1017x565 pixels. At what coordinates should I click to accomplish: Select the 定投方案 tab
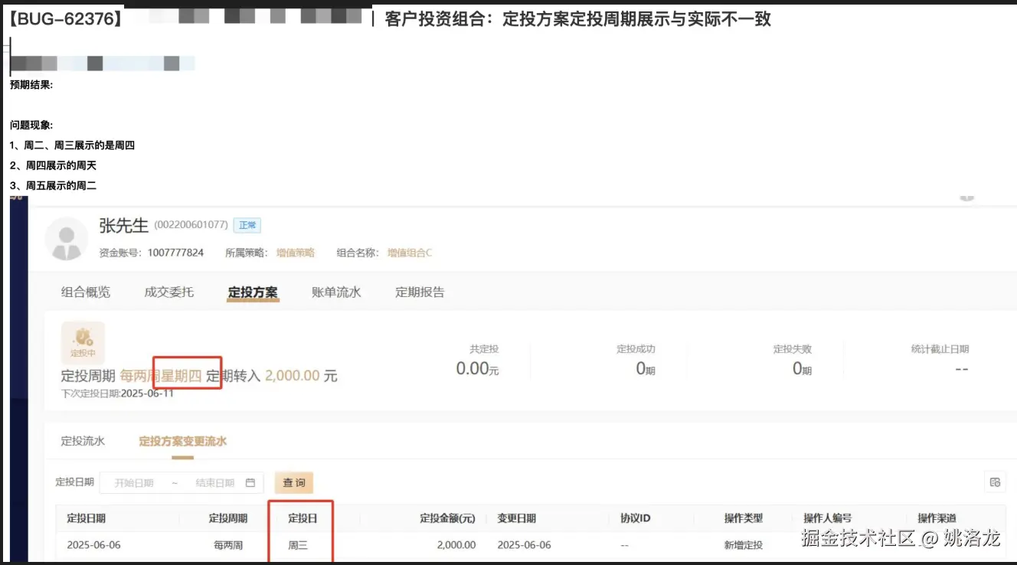[253, 292]
